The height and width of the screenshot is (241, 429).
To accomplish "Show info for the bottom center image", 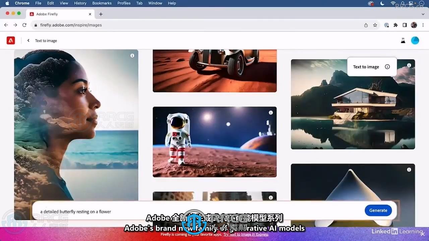I will click(x=271, y=197).
